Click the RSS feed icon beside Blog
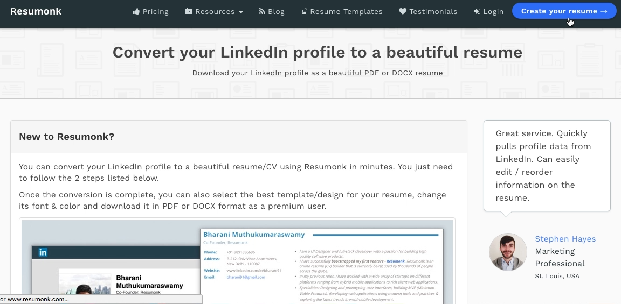Screen dimensions: 621x304 pos(262,11)
